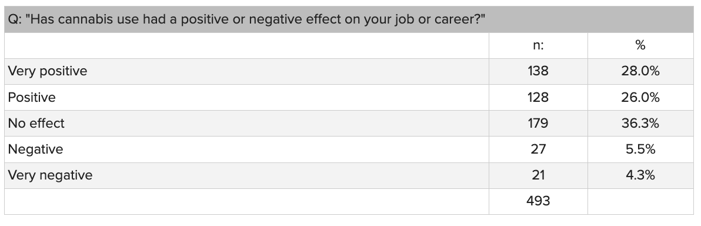Click the count cell showing 128

538,97
